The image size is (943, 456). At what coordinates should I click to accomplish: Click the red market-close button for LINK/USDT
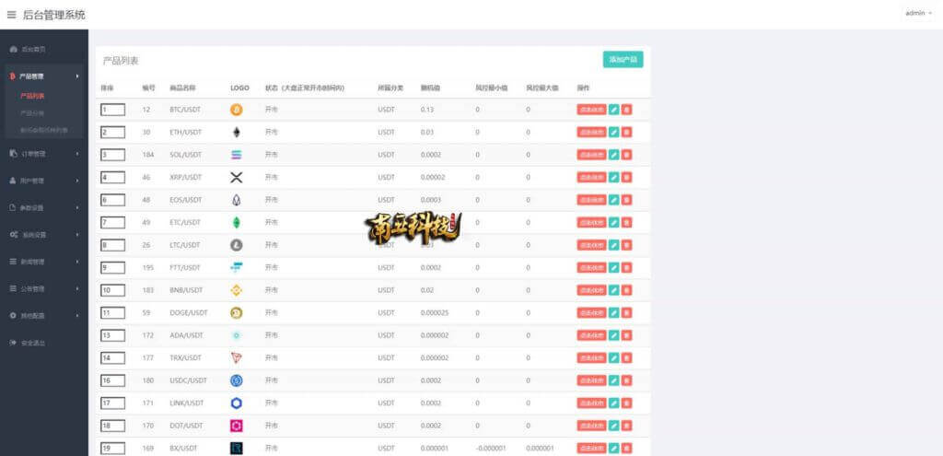(x=592, y=403)
